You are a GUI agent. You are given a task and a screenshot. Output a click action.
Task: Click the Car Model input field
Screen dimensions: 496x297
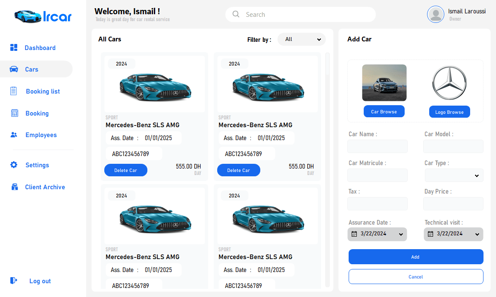point(453,147)
